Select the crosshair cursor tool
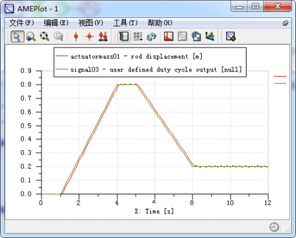 click(90, 36)
